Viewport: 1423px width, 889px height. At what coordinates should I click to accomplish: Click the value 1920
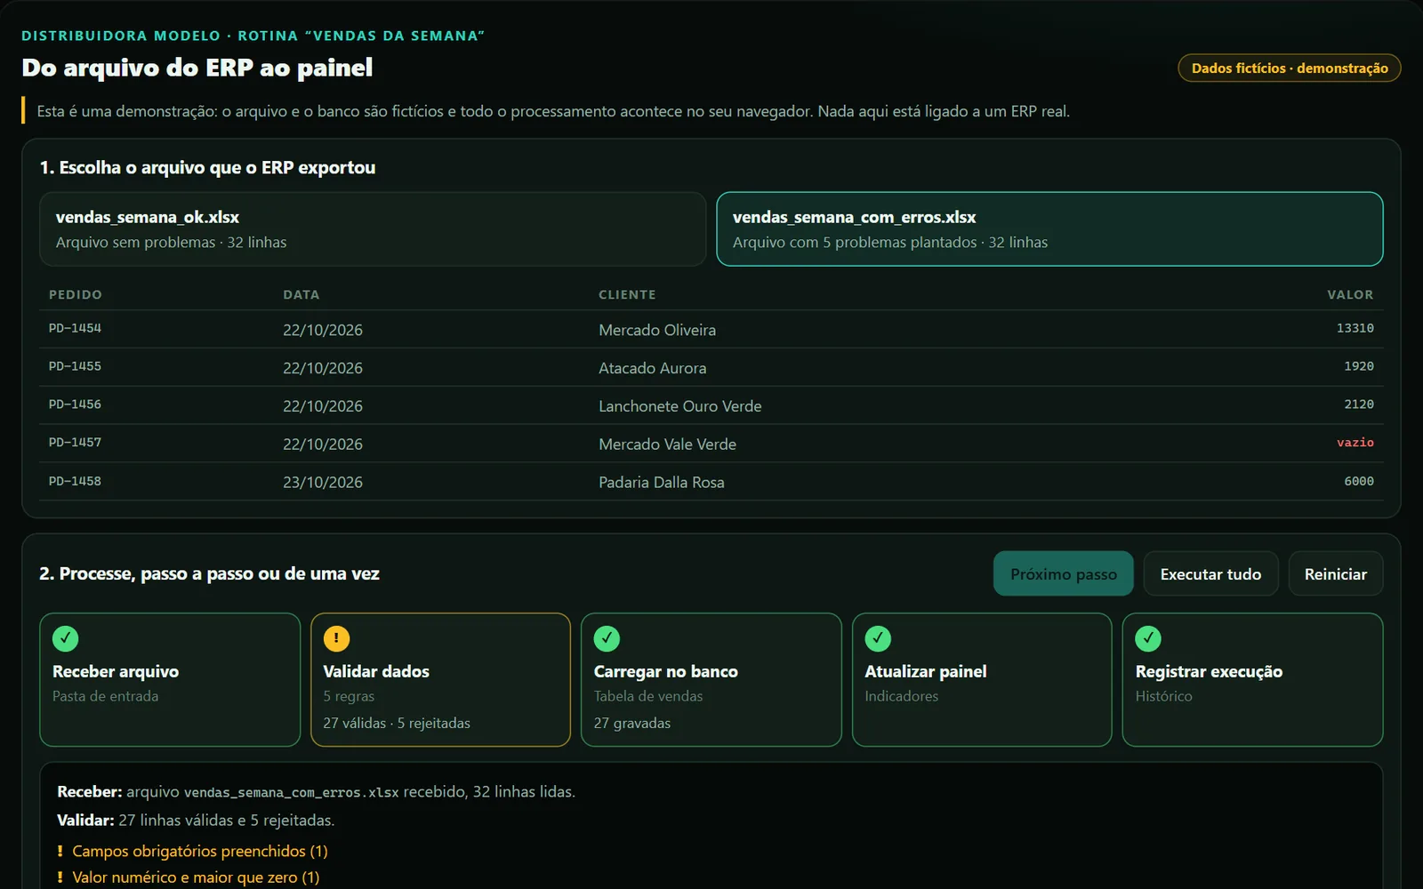click(x=1358, y=366)
